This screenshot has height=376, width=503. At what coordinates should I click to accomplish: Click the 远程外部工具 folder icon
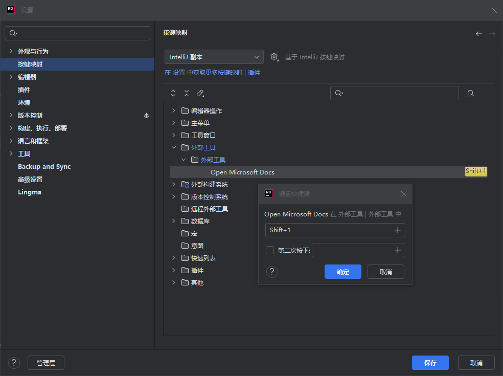coord(185,209)
